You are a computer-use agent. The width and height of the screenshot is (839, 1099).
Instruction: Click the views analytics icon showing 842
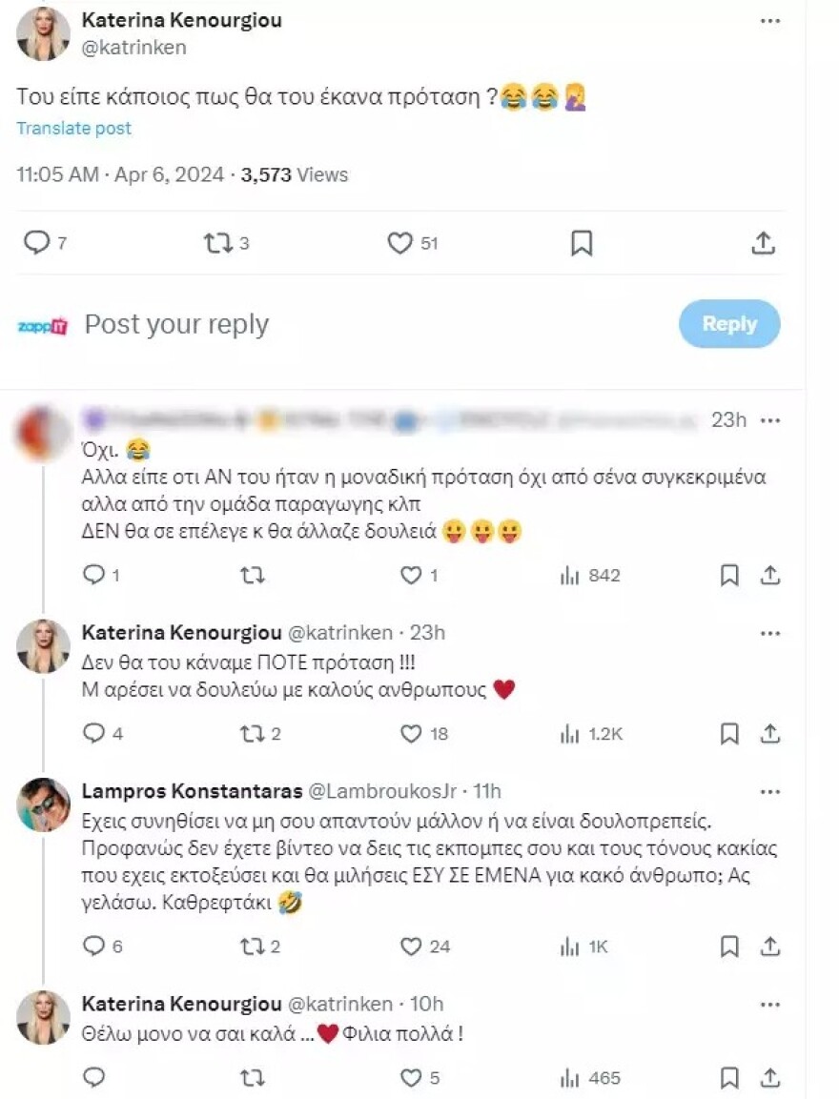(570, 575)
